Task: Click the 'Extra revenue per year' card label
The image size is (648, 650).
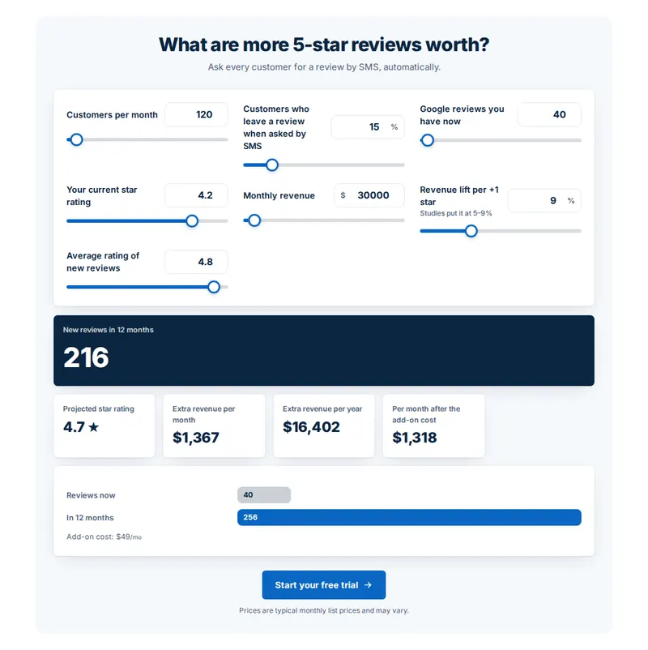Action: 322,408
